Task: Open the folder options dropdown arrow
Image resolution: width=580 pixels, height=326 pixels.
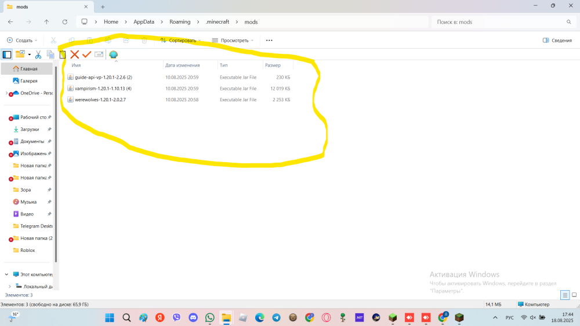Action: (x=29, y=54)
